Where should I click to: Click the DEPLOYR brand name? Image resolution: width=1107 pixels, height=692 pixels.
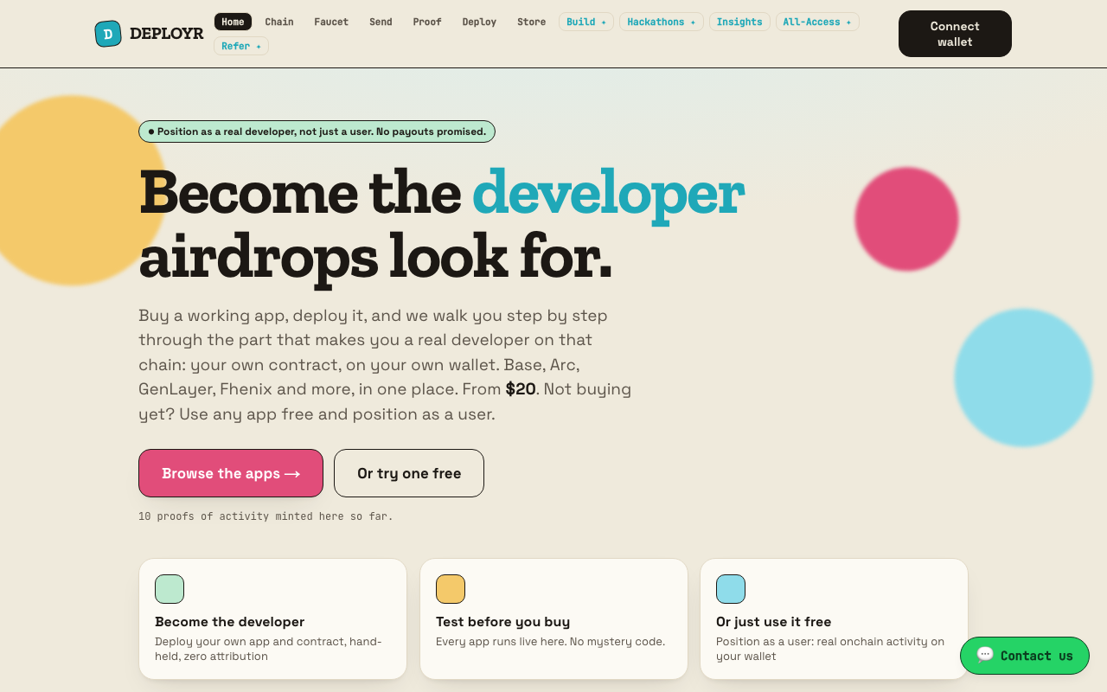167,34
